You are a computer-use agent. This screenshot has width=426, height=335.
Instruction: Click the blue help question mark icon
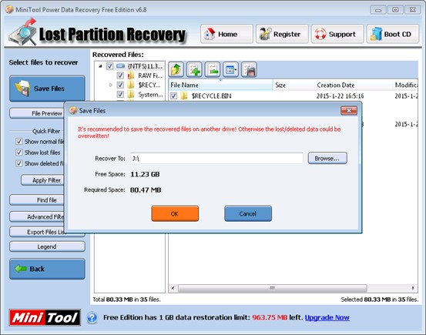pos(92,317)
